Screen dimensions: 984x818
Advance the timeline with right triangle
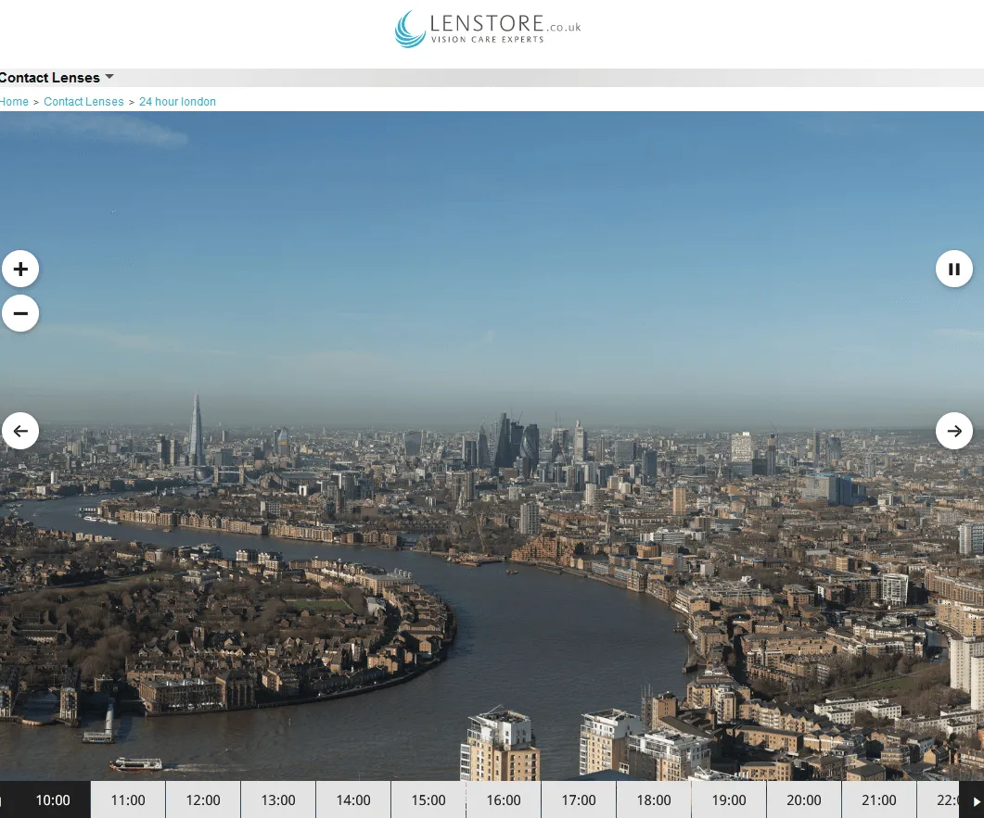[976, 800]
